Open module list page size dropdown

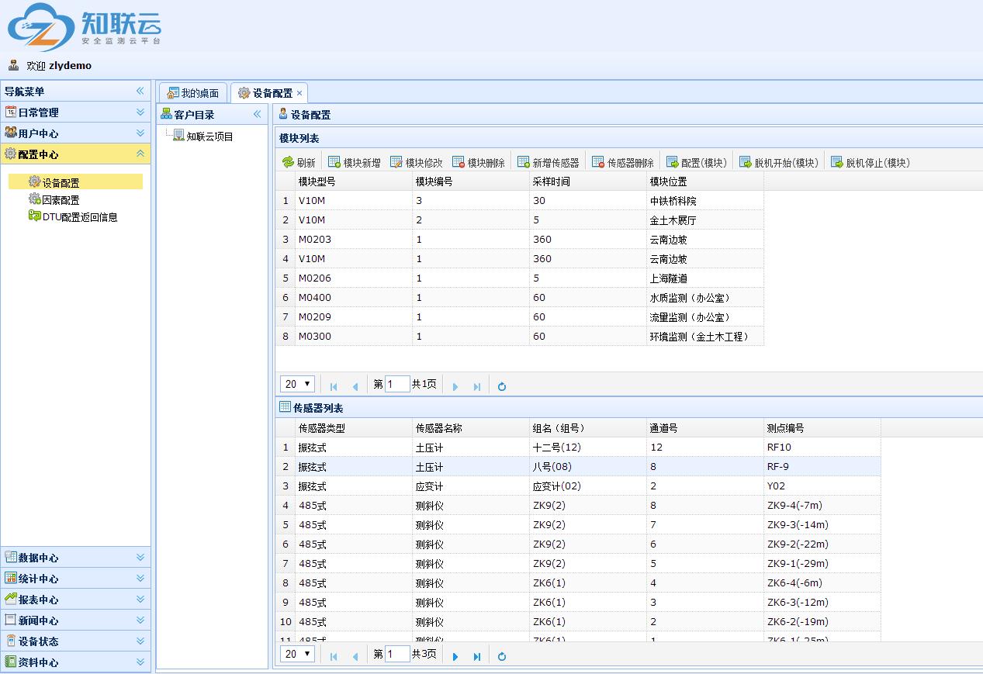click(x=297, y=384)
